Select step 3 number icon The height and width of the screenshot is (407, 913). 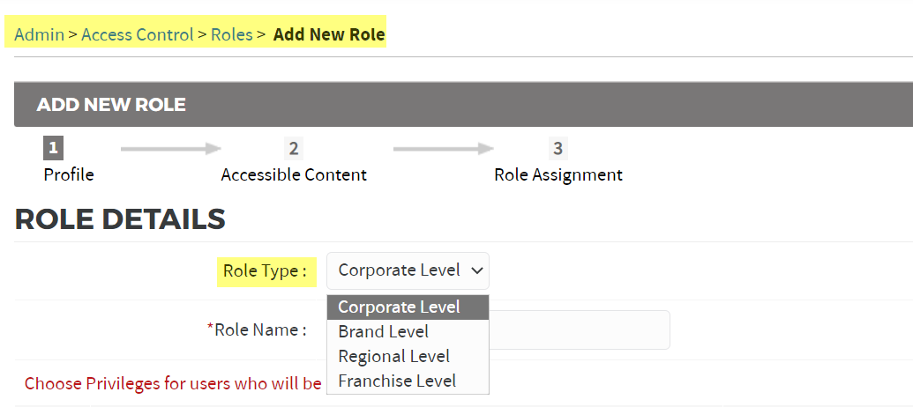(x=558, y=148)
